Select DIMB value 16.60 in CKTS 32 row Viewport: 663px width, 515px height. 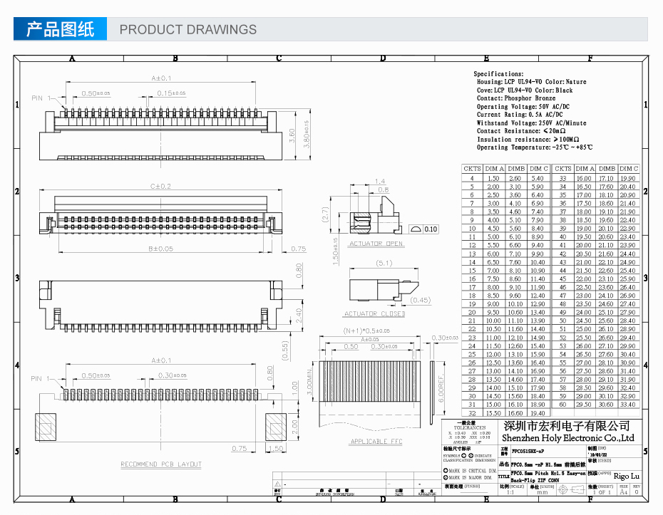(515, 413)
